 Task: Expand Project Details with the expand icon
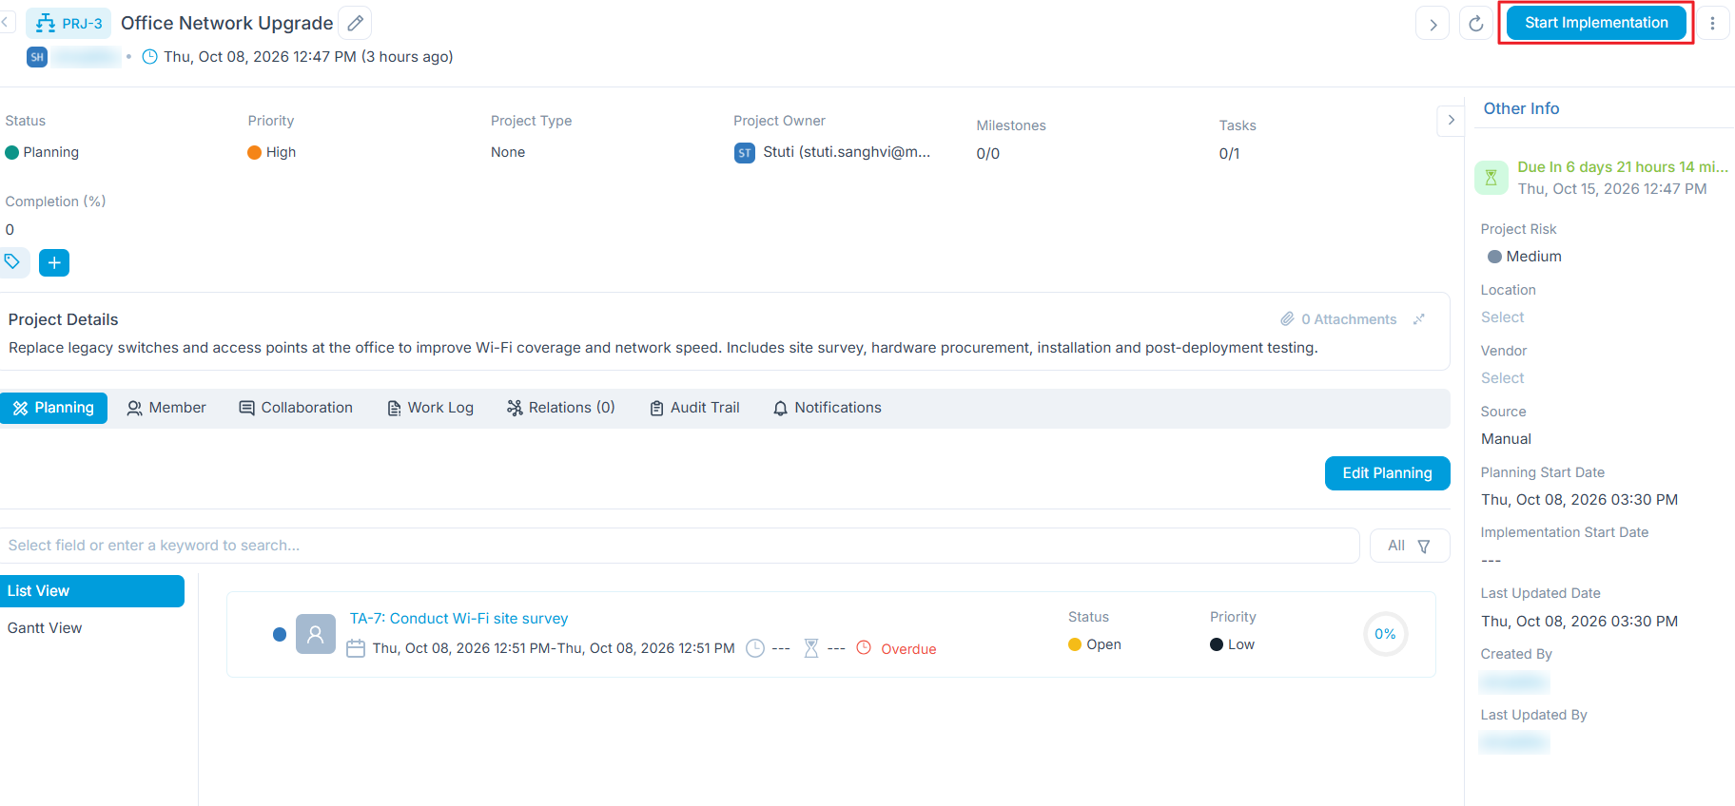1419,319
